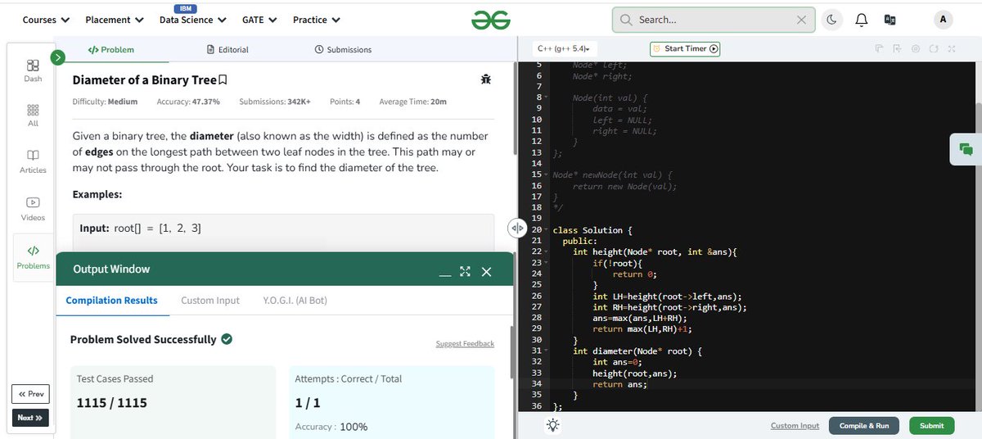Reset code with the refresh icon

pyautogui.click(x=934, y=49)
